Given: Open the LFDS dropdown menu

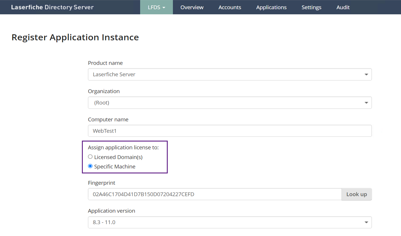Looking at the screenshot, I should [x=157, y=7].
